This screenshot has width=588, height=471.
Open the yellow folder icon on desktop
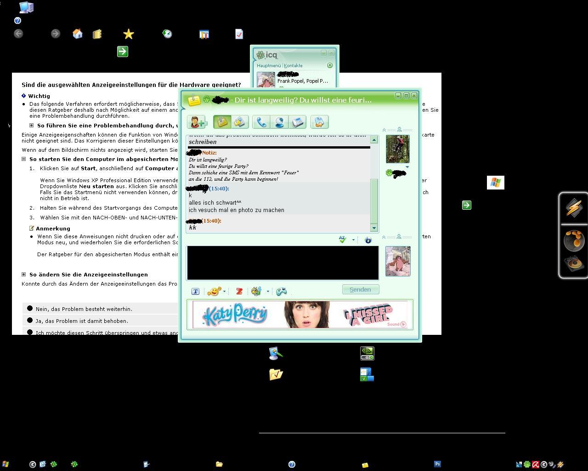point(276,374)
